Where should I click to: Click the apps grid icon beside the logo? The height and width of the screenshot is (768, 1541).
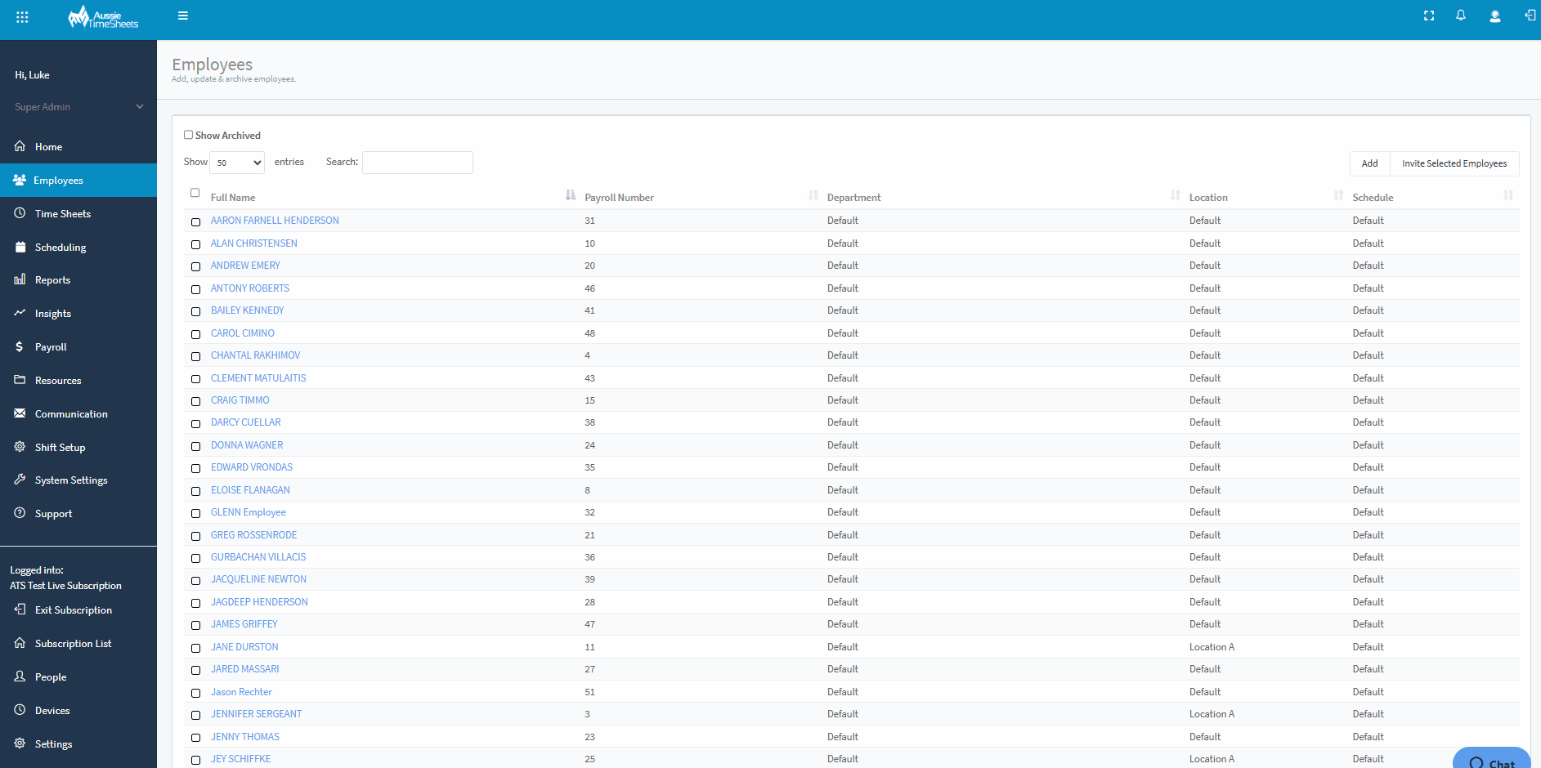click(x=21, y=16)
